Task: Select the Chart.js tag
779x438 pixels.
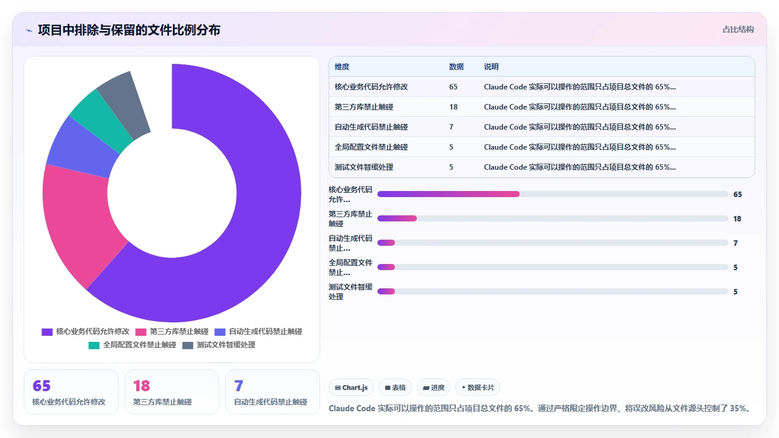Action: click(351, 388)
